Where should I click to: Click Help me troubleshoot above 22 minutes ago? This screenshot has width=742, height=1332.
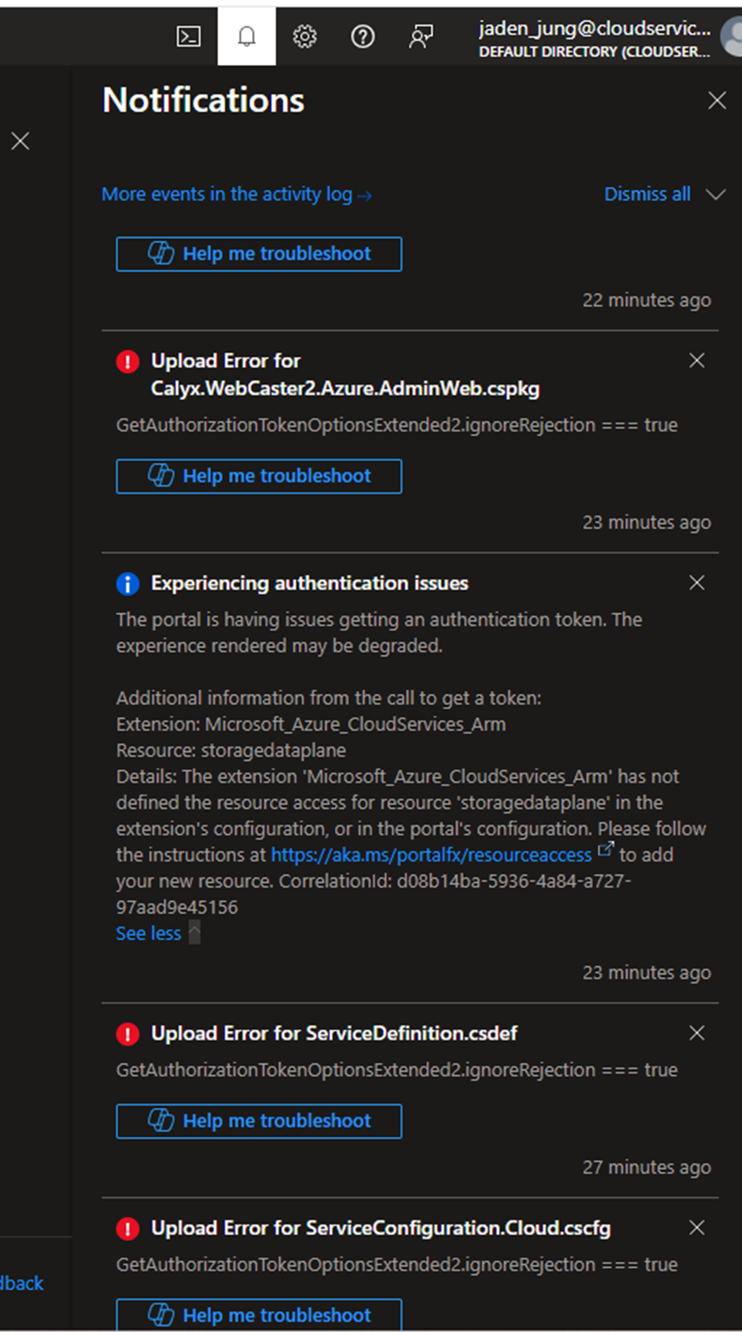click(x=259, y=254)
